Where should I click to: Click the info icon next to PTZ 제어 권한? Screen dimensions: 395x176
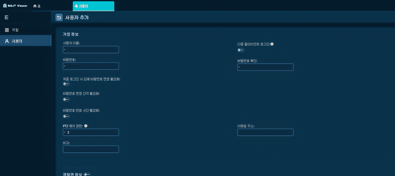[x=86, y=126]
